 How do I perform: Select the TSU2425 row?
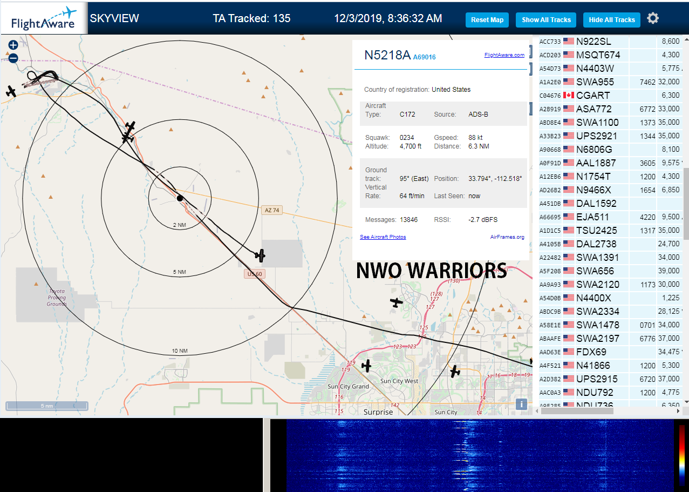[x=611, y=231]
